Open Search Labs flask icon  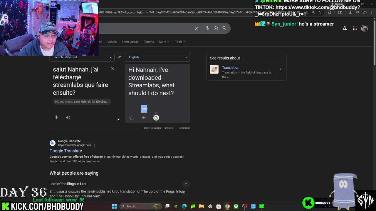click(x=345, y=28)
